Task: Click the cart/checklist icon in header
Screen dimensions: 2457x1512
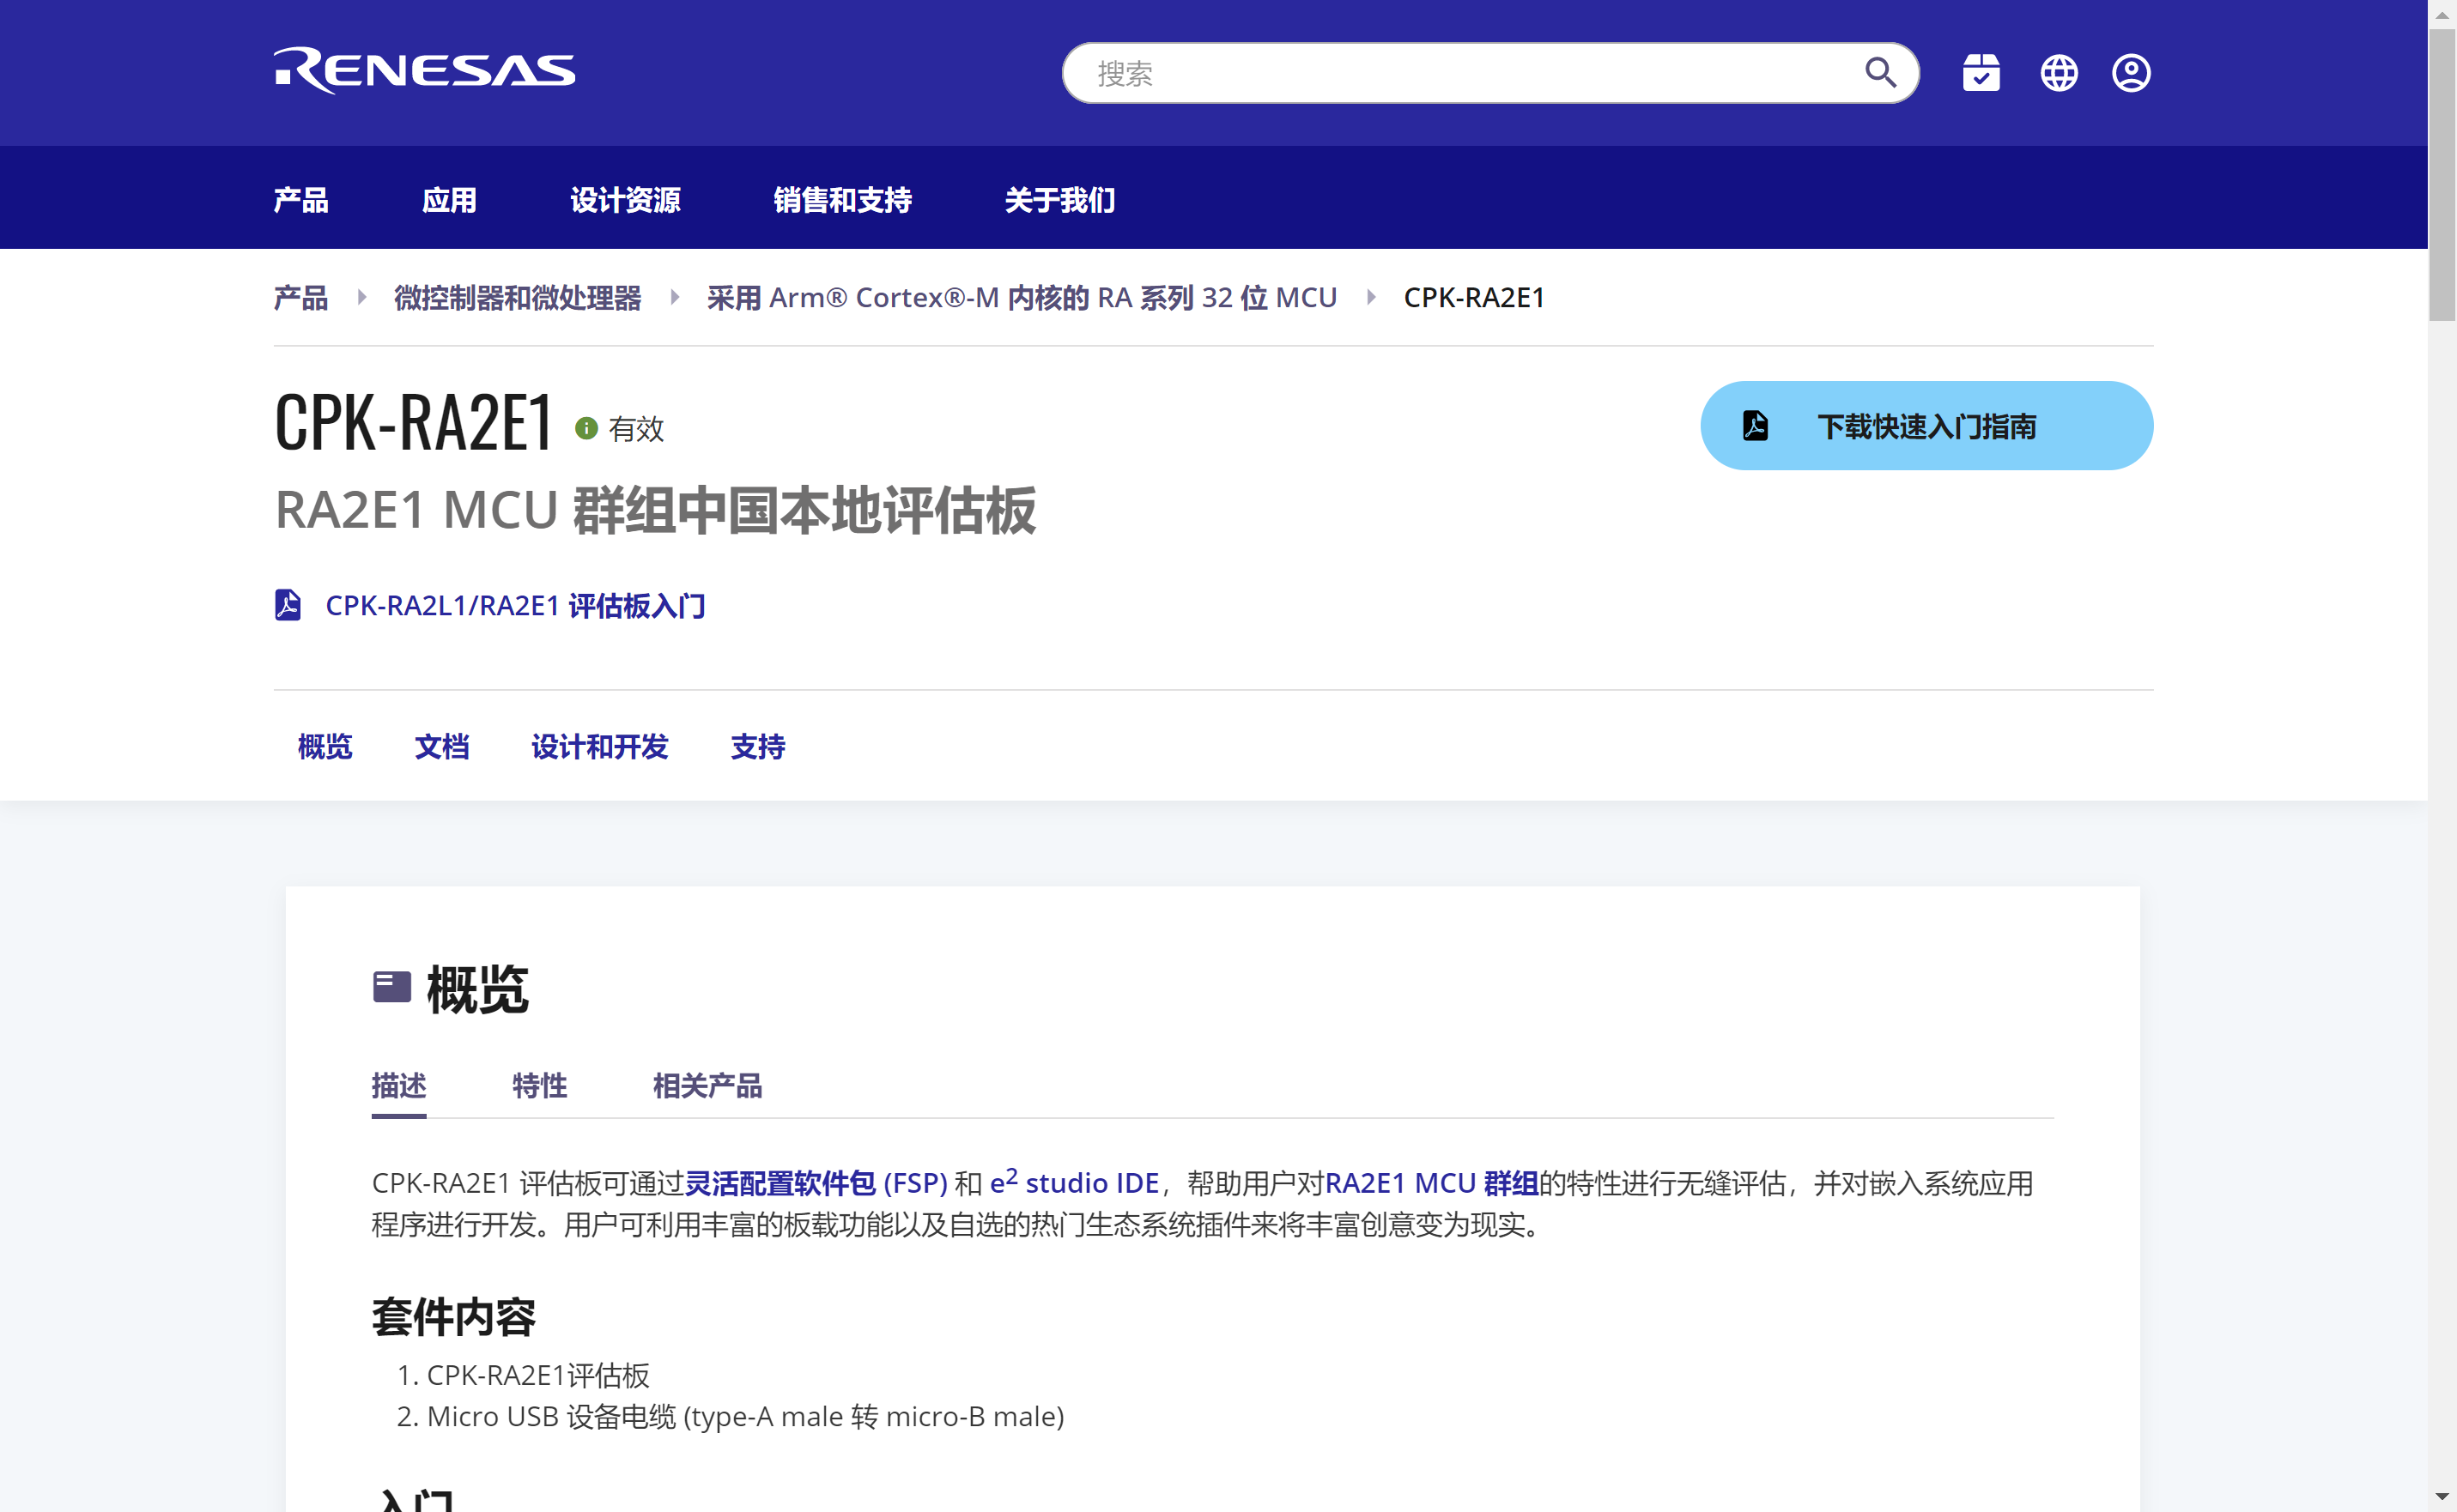Action: [x=1981, y=72]
